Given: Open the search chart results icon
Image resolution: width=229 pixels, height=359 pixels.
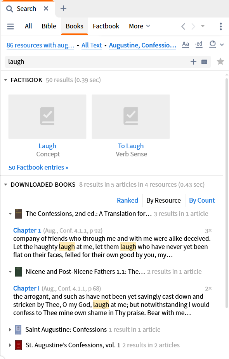Looking at the screenshot, I should click(x=213, y=44).
